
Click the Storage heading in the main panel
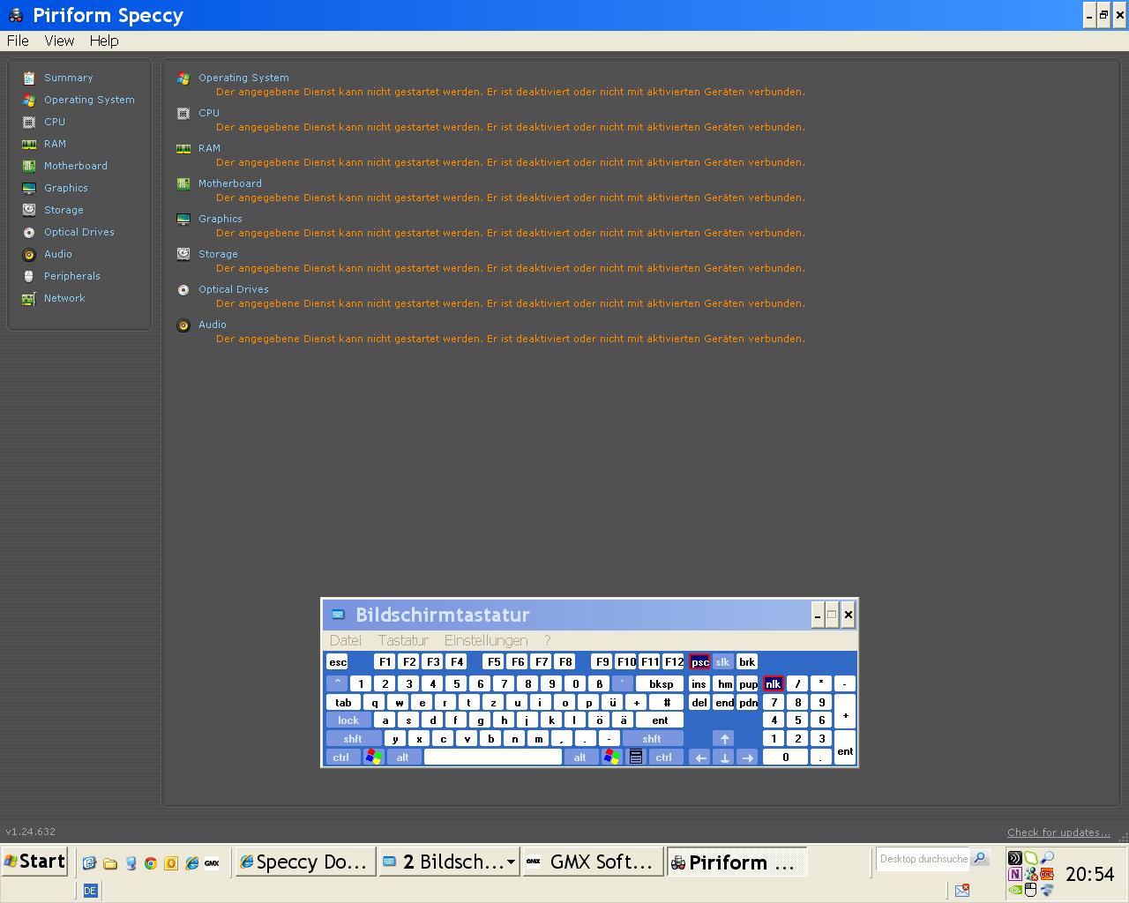(218, 254)
